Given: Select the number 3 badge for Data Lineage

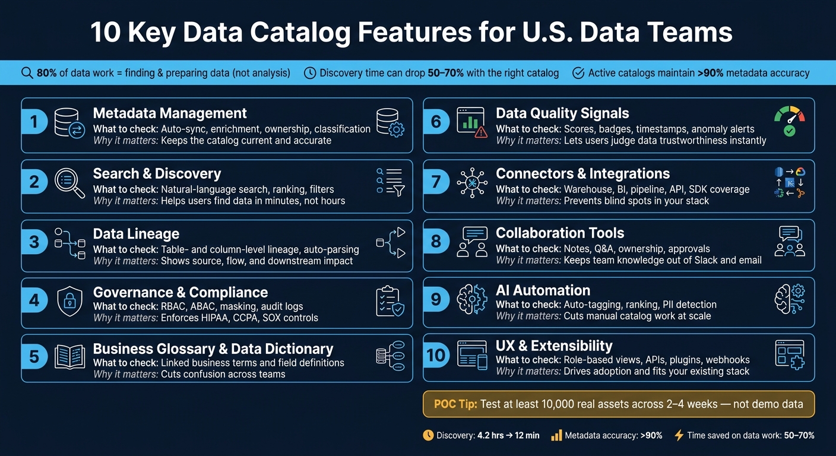Looking at the screenshot, I should coord(34,242).
